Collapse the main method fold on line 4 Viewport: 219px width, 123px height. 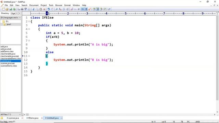coord(29,29)
